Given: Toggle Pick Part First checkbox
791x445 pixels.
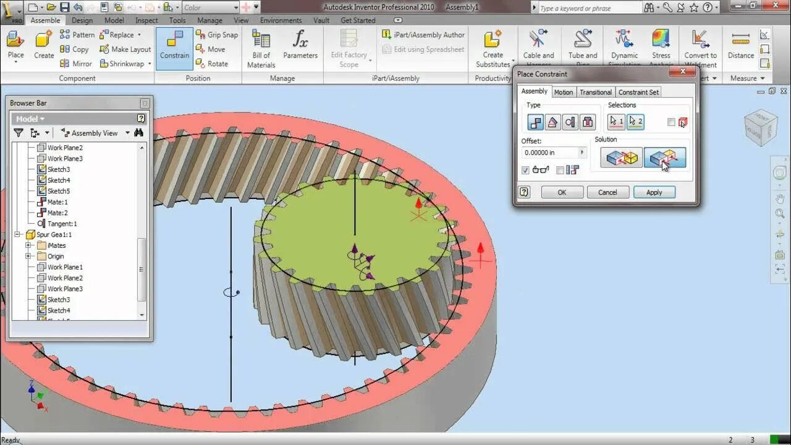Looking at the screenshot, I should (x=671, y=122).
